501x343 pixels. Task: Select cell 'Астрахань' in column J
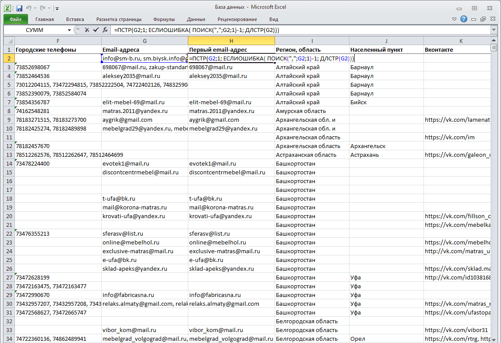(x=386, y=155)
